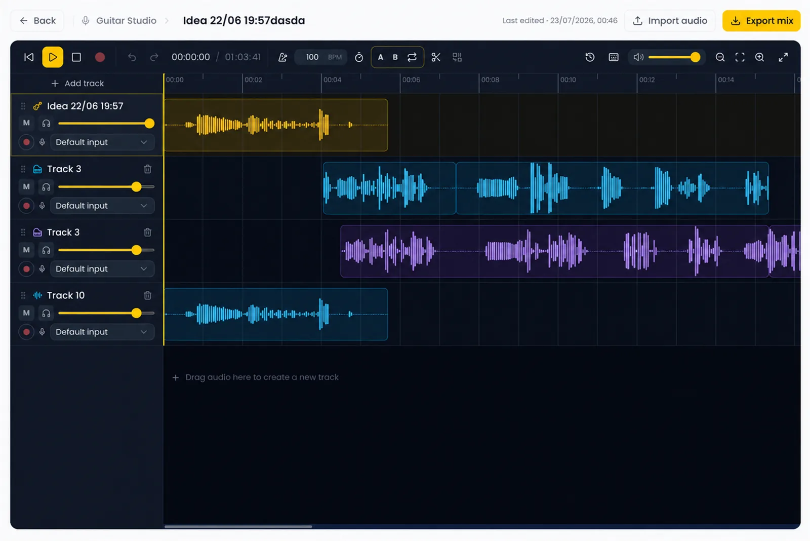Click the Export mix button

[761, 21]
